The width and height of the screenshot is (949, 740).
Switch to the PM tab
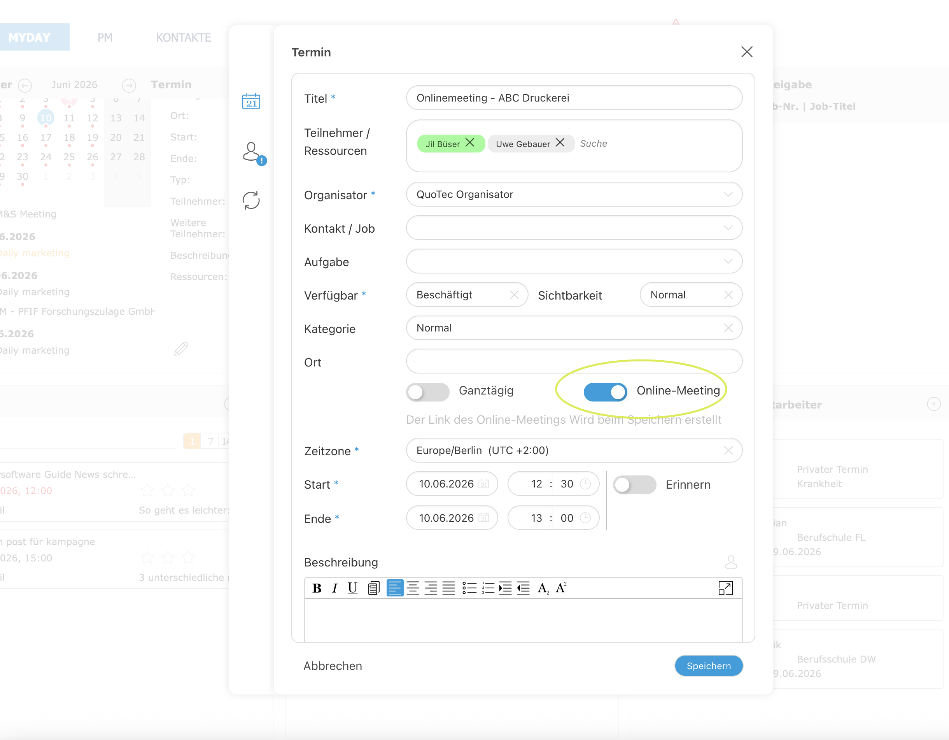click(x=105, y=37)
